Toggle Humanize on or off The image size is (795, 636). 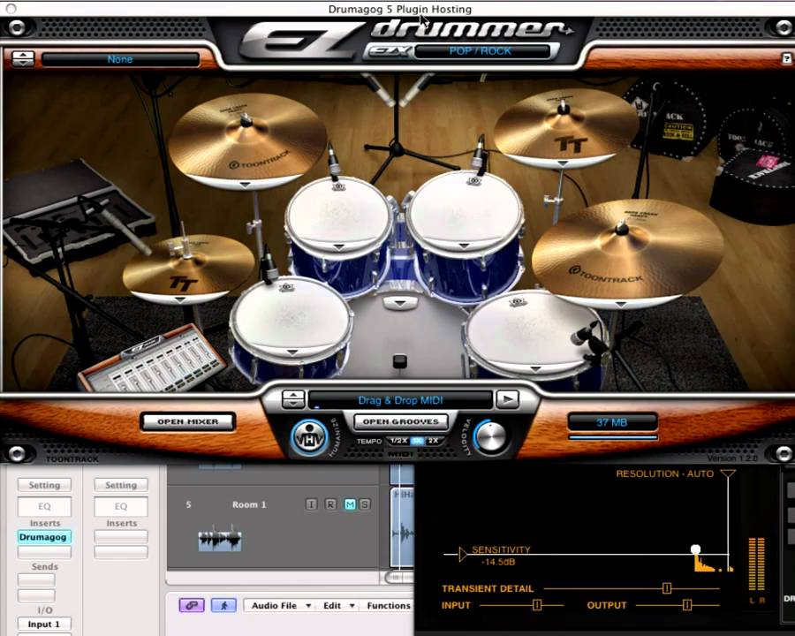click(x=310, y=437)
